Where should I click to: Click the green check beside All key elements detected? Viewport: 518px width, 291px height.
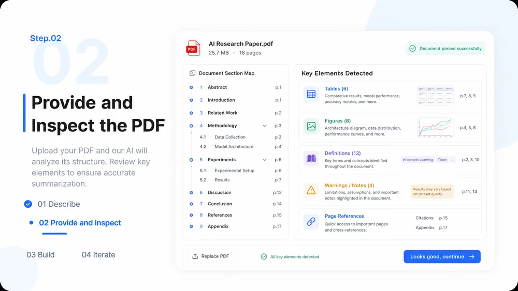click(264, 256)
